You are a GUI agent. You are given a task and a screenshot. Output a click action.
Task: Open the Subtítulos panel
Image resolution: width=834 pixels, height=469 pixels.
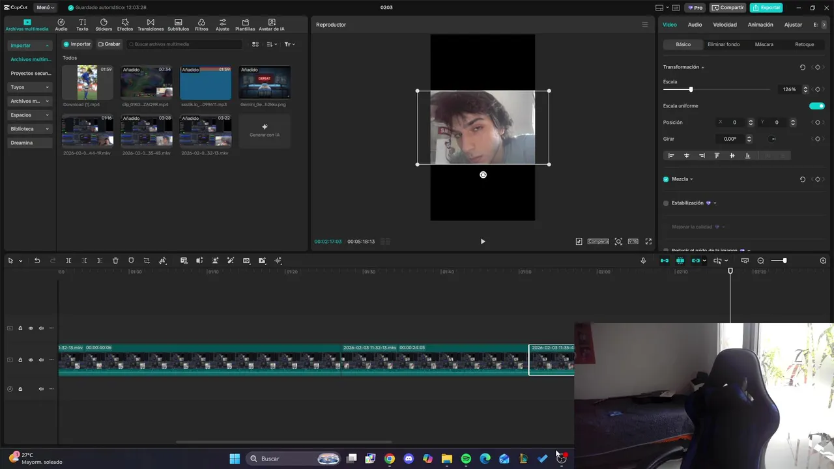click(x=178, y=25)
